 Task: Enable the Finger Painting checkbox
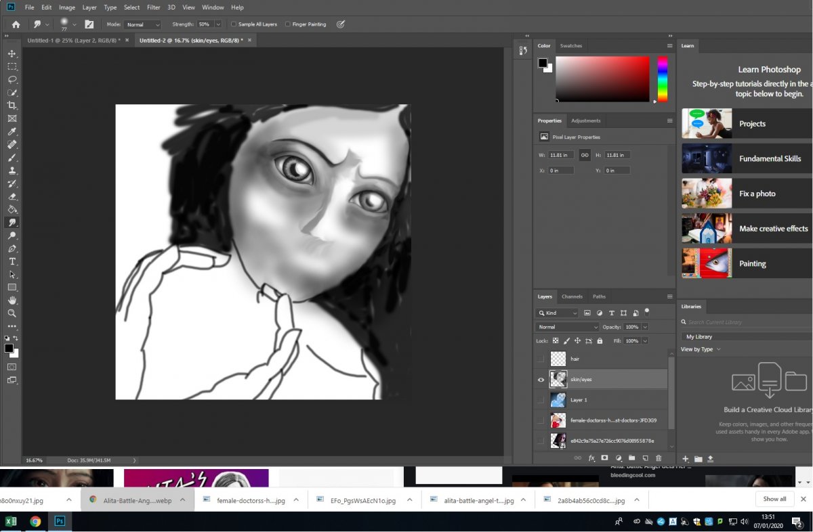click(x=289, y=24)
